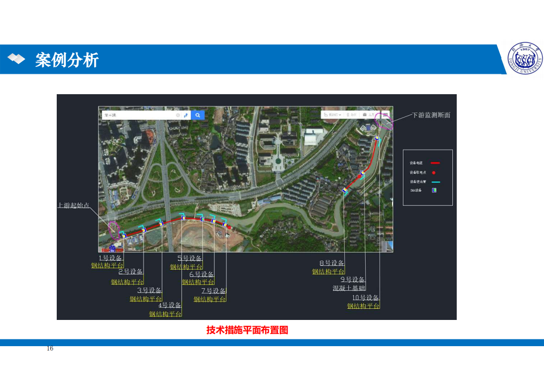Click the DMA device icon in legend
The width and height of the screenshot is (544, 385).
(x=434, y=190)
